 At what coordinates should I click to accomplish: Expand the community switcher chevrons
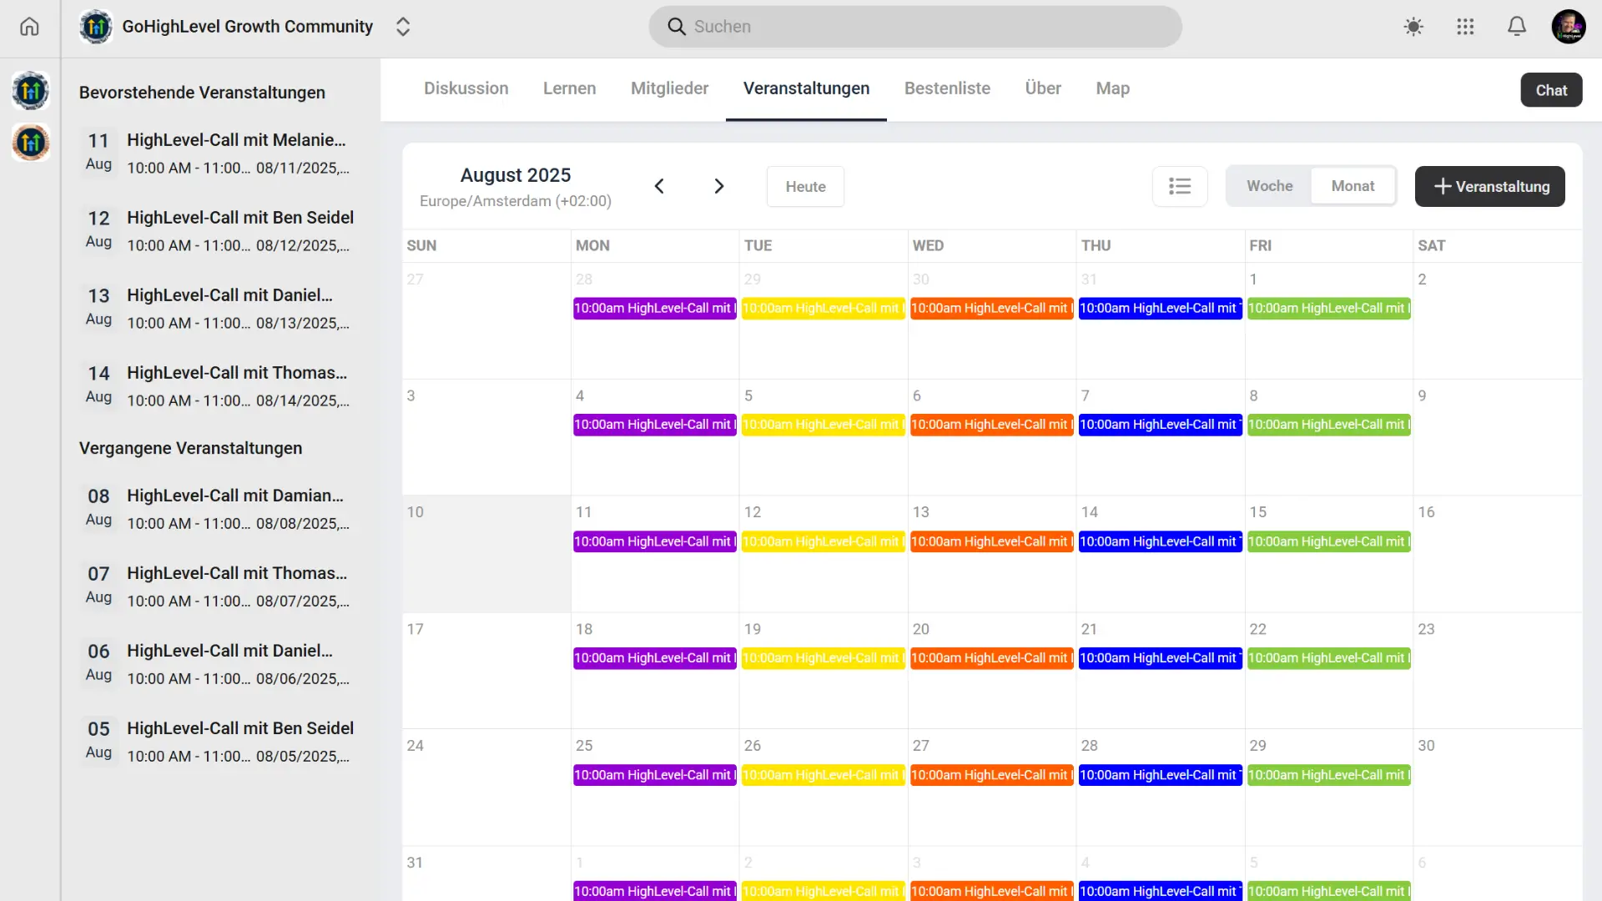tap(403, 27)
